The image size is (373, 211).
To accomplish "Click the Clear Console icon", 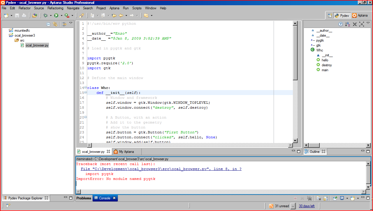I will (319, 198).
